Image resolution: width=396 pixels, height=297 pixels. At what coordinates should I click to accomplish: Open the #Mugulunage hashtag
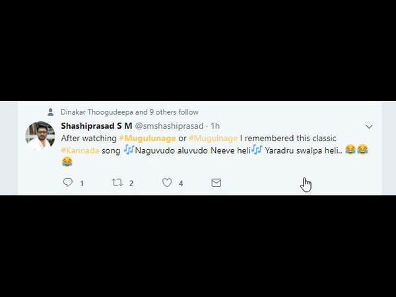point(147,138)
